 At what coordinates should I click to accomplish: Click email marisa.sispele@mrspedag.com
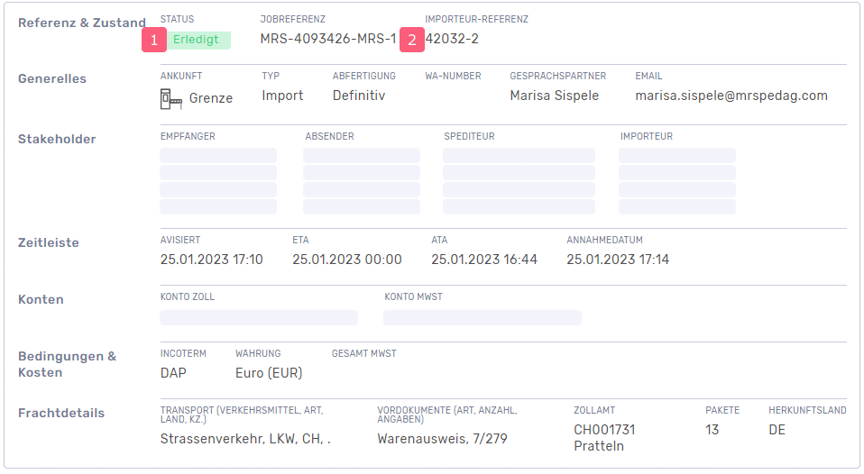731,96
